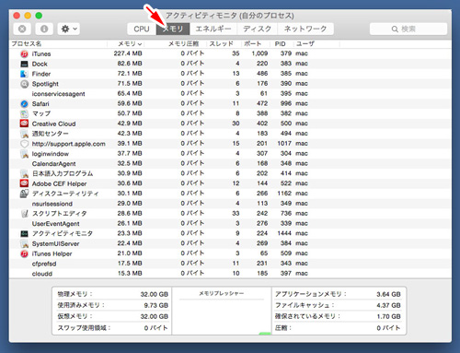Select the ディスクユーティリティ icon
The height and width of the screenshot is (353, 460).
click(24, 194)
